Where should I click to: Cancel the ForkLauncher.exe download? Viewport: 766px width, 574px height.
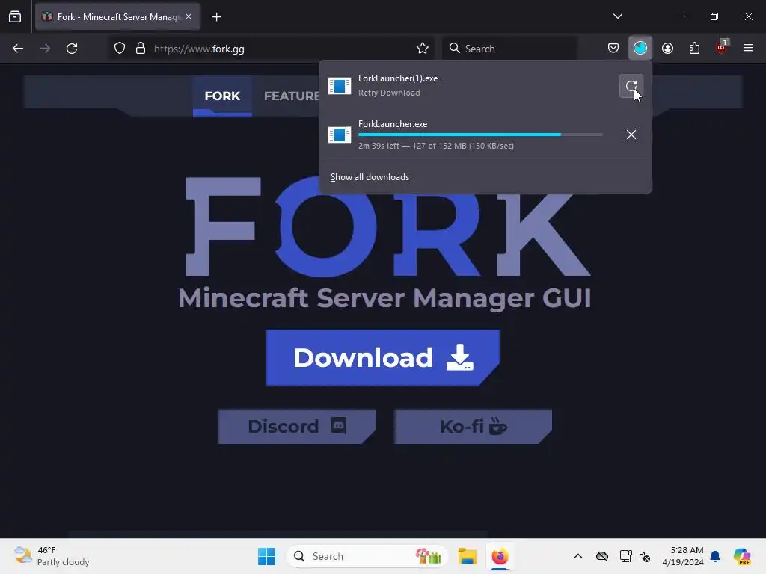click(x=631, y=135)
